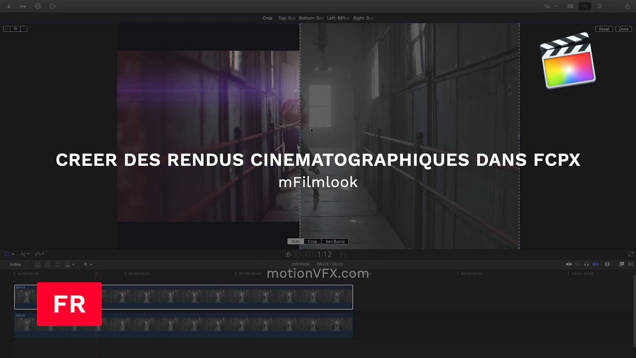Open the Transitions browser icon
This screenshot has width=636, height=358.
(x=631, y=265)
